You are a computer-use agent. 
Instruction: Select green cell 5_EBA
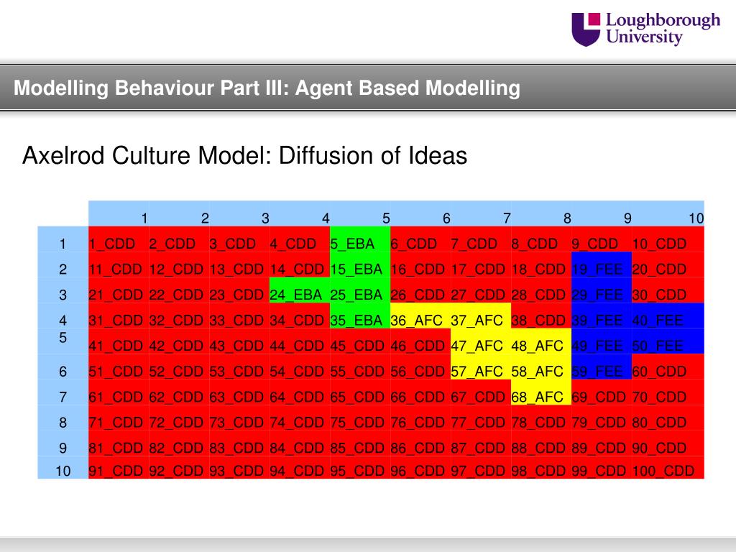click(x=360, y=239)
